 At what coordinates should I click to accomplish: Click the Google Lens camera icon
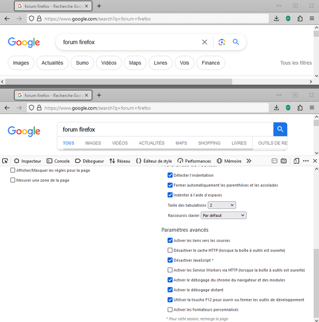[x=222, y=42]
